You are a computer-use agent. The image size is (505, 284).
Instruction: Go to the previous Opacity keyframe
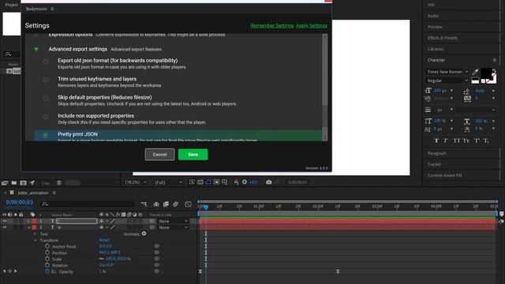[4, 271]
